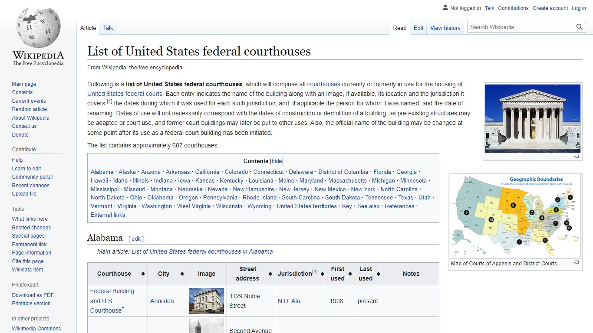The image size is (593, 333).
Task: Select the 1129 Noble Street address cell
Action: pos(251,301)
